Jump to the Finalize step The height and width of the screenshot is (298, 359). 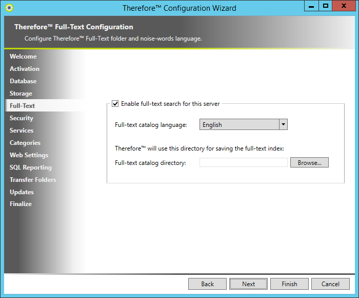(21, 204)
